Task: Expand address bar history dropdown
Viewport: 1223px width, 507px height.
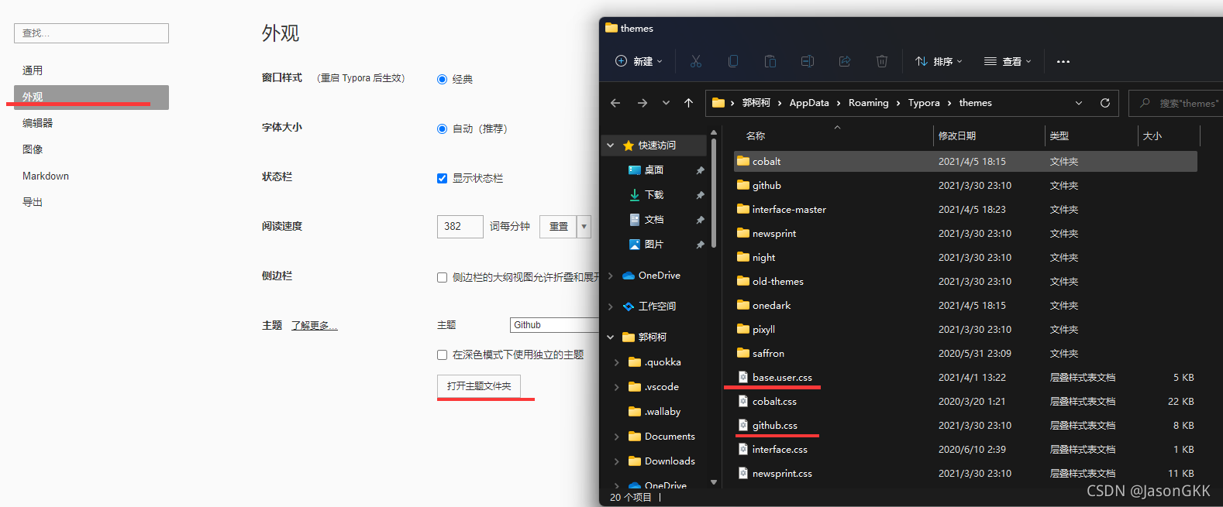Action: point(1079,103)
